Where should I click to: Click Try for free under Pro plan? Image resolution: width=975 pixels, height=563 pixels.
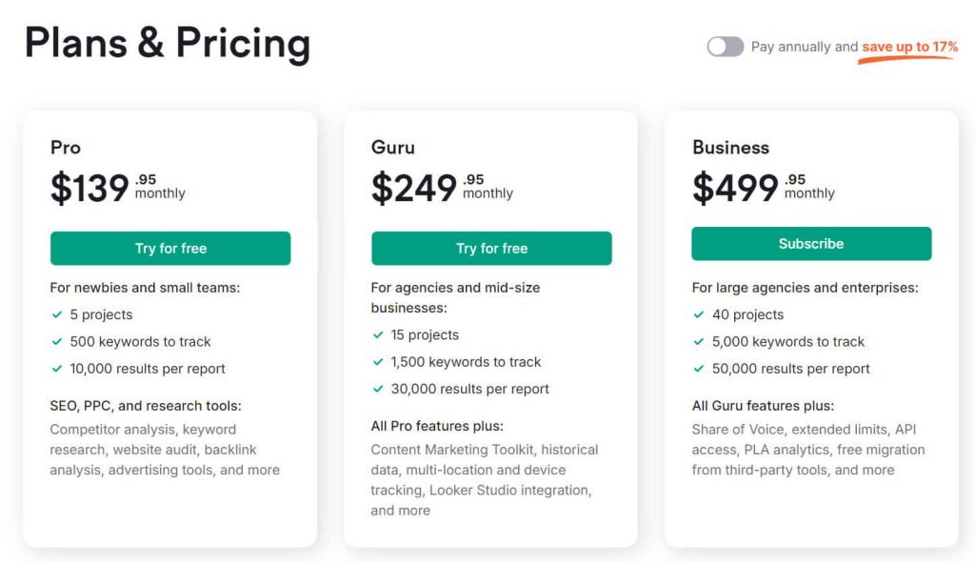[x=170, y=249]
